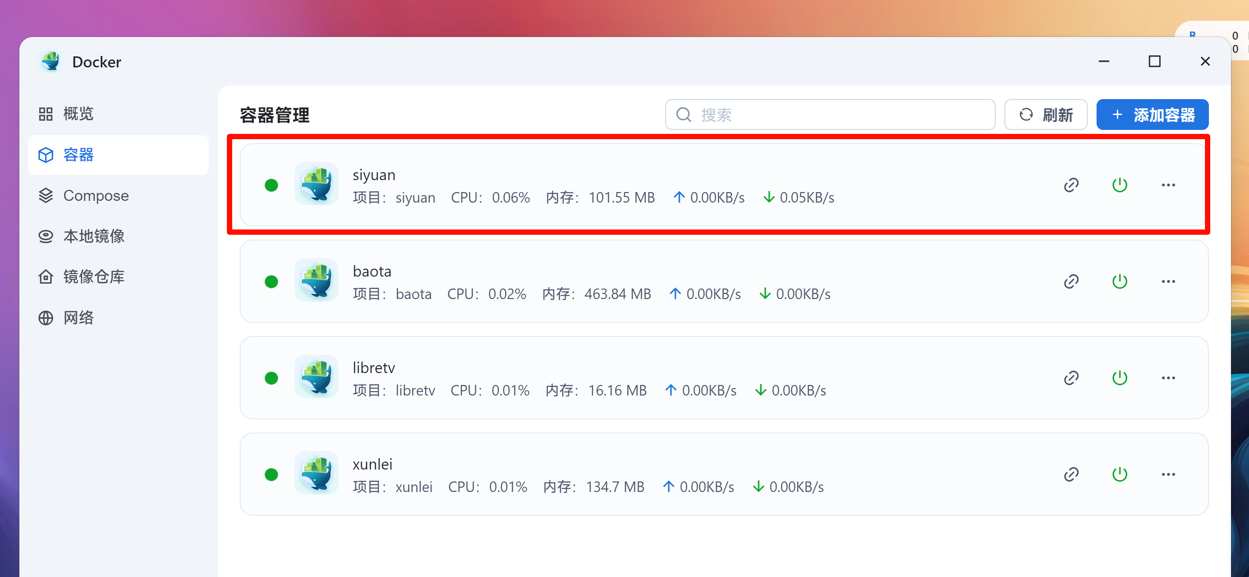Open 本地镜像 local images page
Viewport: 1249px width, 577px height.
click(119, 236)
